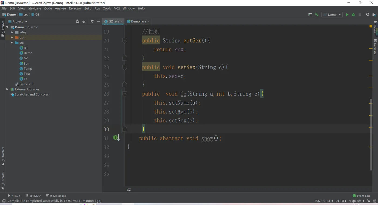This screenshot has width=378, height=205.
Task: Click GZ breadcrumb in navigation bar
Action: 35,15
